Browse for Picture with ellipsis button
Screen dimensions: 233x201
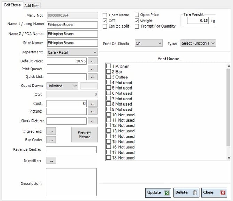tap(93, 111)
